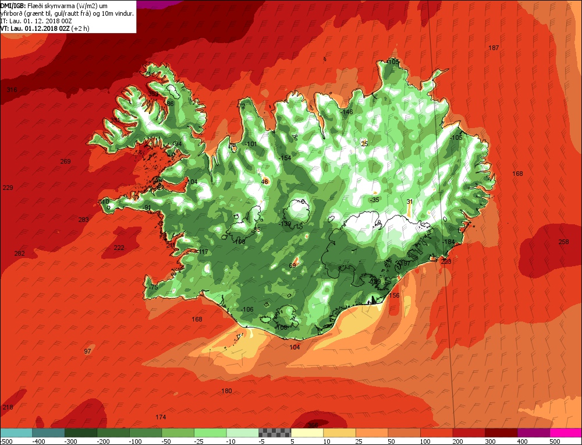Click the map value 366

(313, 425)
